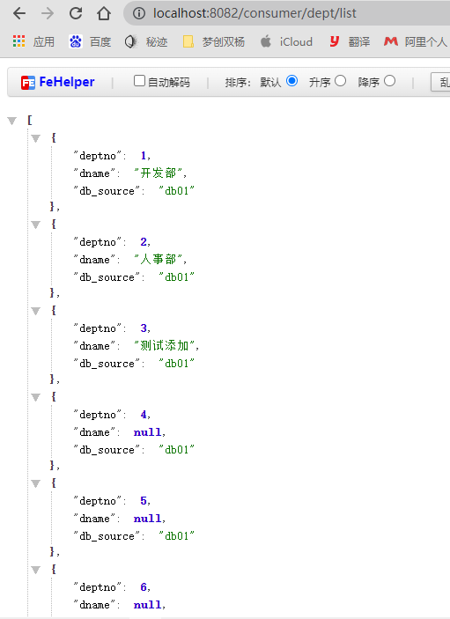Image resolution: width=450 pixels, height=619 pixels.
Task: Enable the 自动解码 checkbox
Action: (139, 81)
